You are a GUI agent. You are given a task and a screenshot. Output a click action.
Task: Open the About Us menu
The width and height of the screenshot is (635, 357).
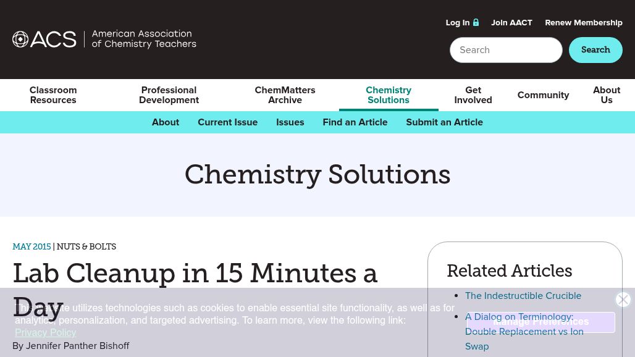(606, 95)
